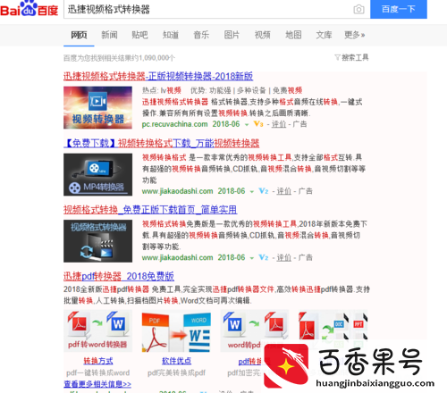Open pc.recuvachina.com URL link

tap(174, 124)
